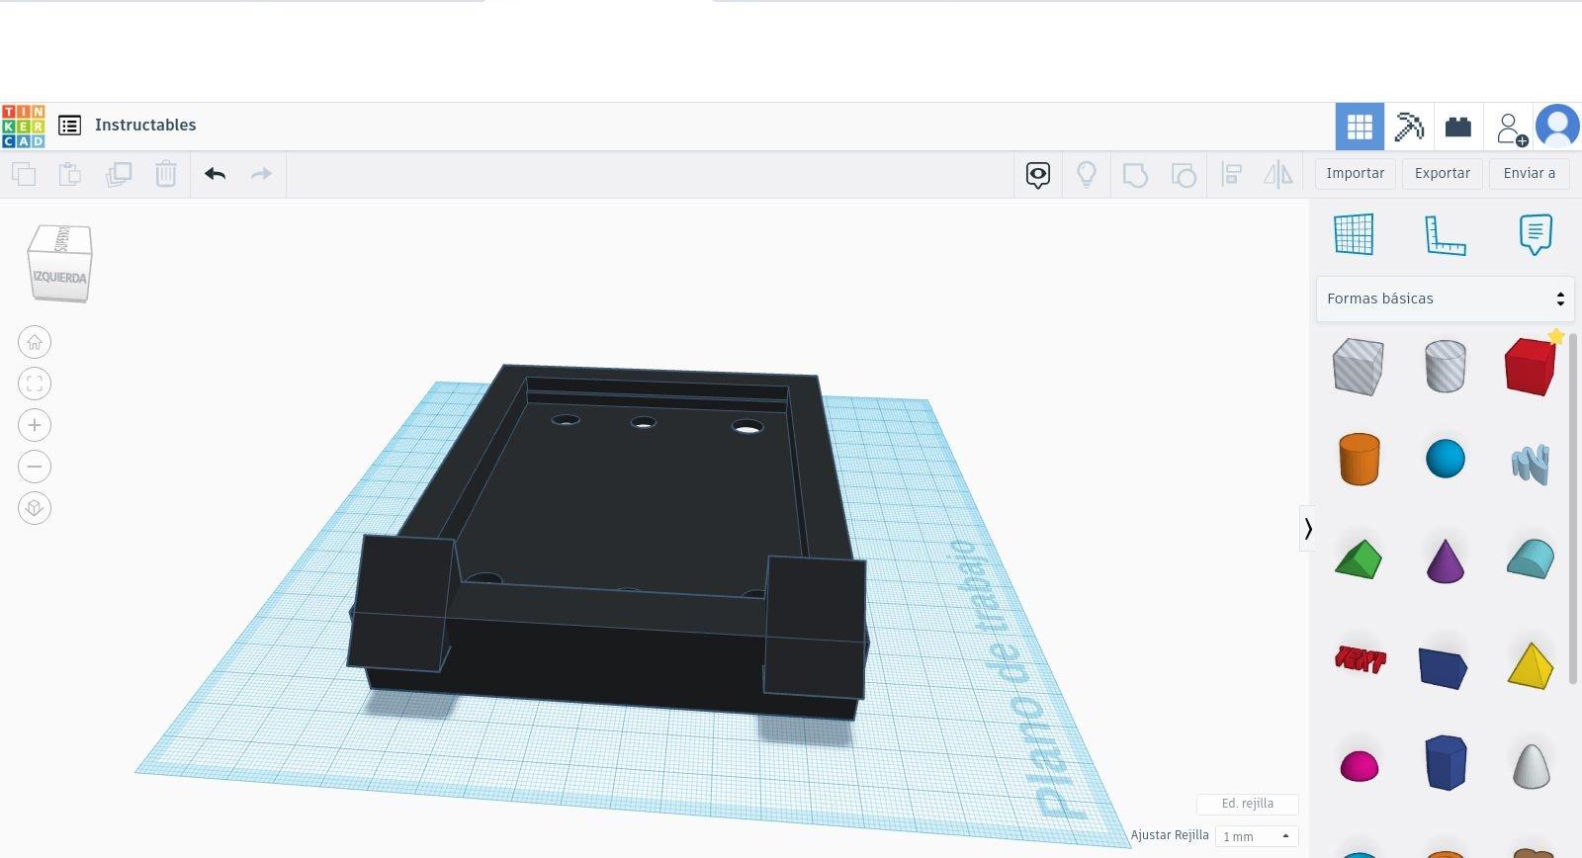Click the Mirror tool icon

click(x=1278, y=175)
